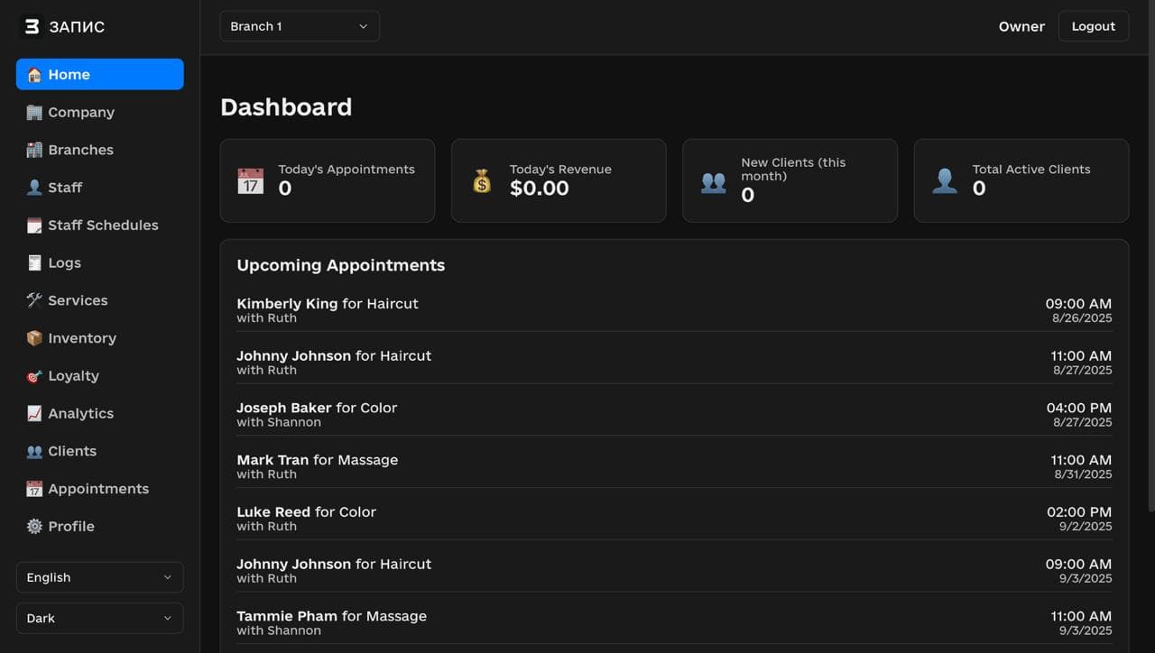Viewport: 1155px width, 653px height.
Task: Click the Services scissors icon
Action: (32, 300)
